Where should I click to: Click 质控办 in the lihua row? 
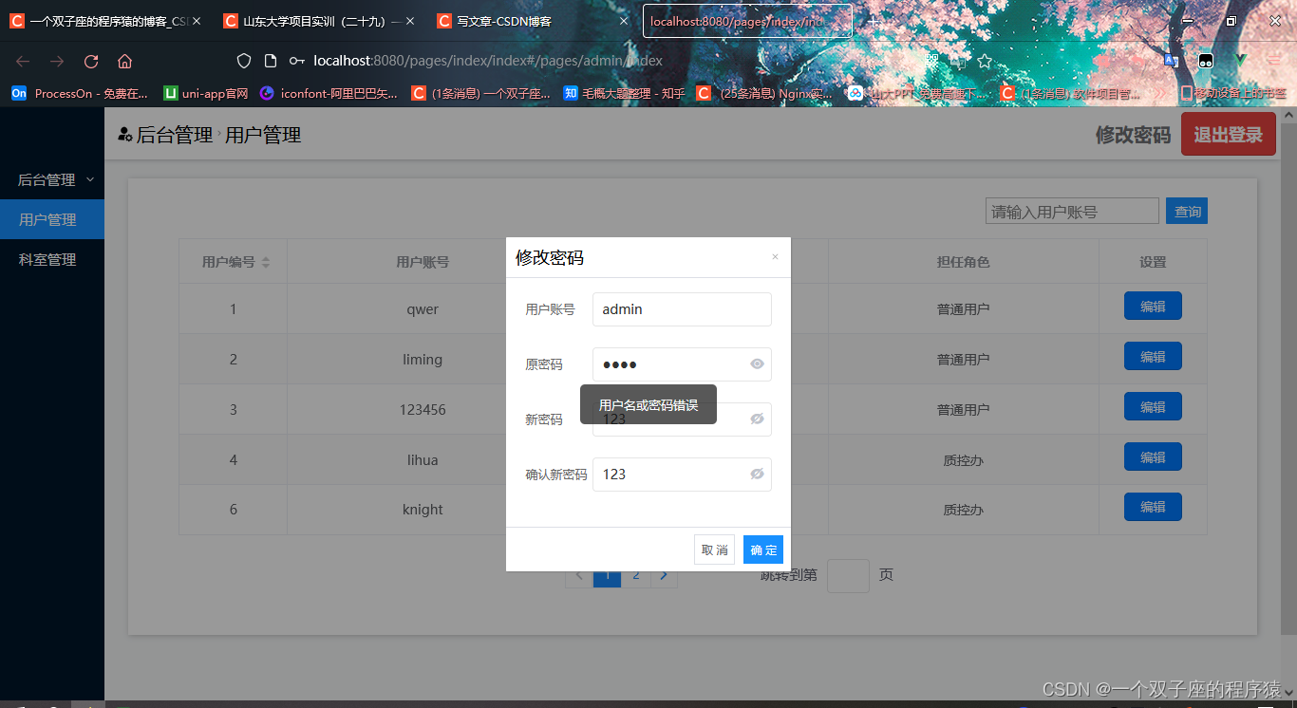(963, 460)
